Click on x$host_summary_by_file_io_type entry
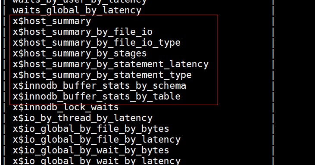 (97, 43)
